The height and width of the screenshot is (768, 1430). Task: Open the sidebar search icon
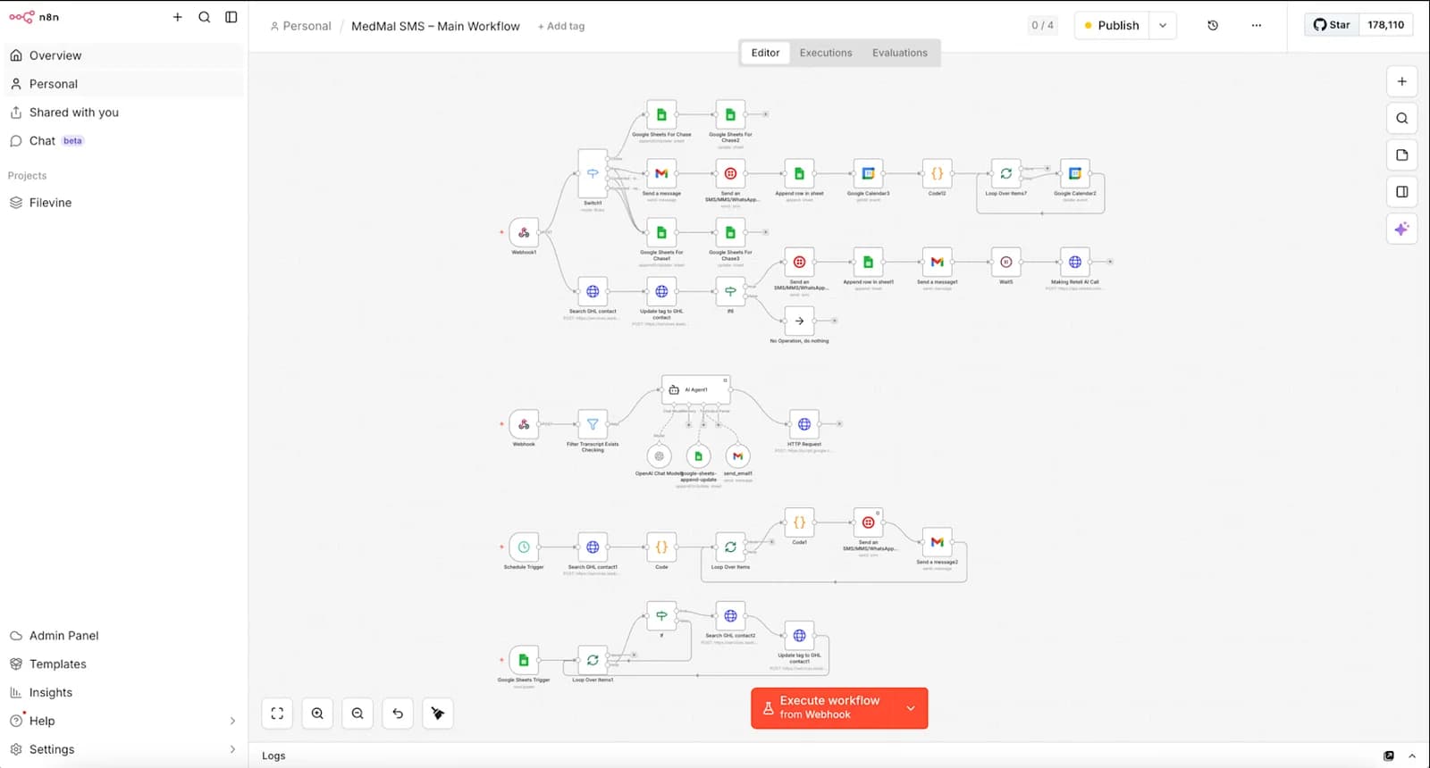(x=205, y=17)
